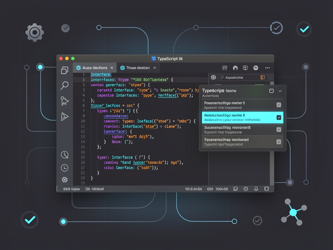Open the plain clock timeline icon in sidebar
This screenshot has height=250, width=333.
click(65, 168)
